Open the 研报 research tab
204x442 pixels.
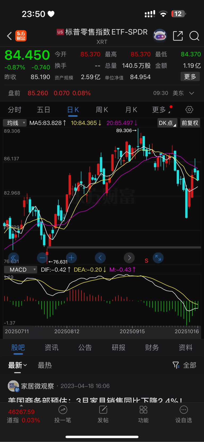[118, 347]
